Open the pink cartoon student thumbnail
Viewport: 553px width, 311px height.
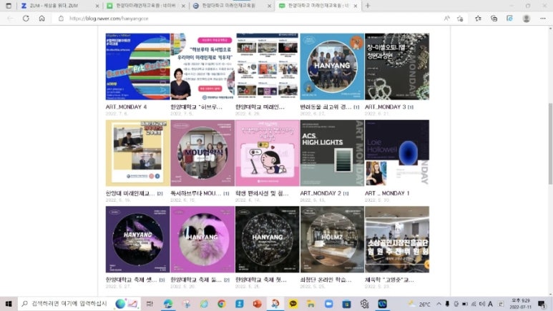[x=268, y=153]
